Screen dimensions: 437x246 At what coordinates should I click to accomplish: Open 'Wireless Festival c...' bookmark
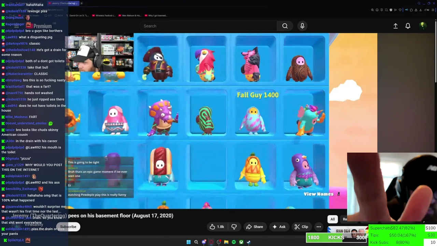coord(103,15)
